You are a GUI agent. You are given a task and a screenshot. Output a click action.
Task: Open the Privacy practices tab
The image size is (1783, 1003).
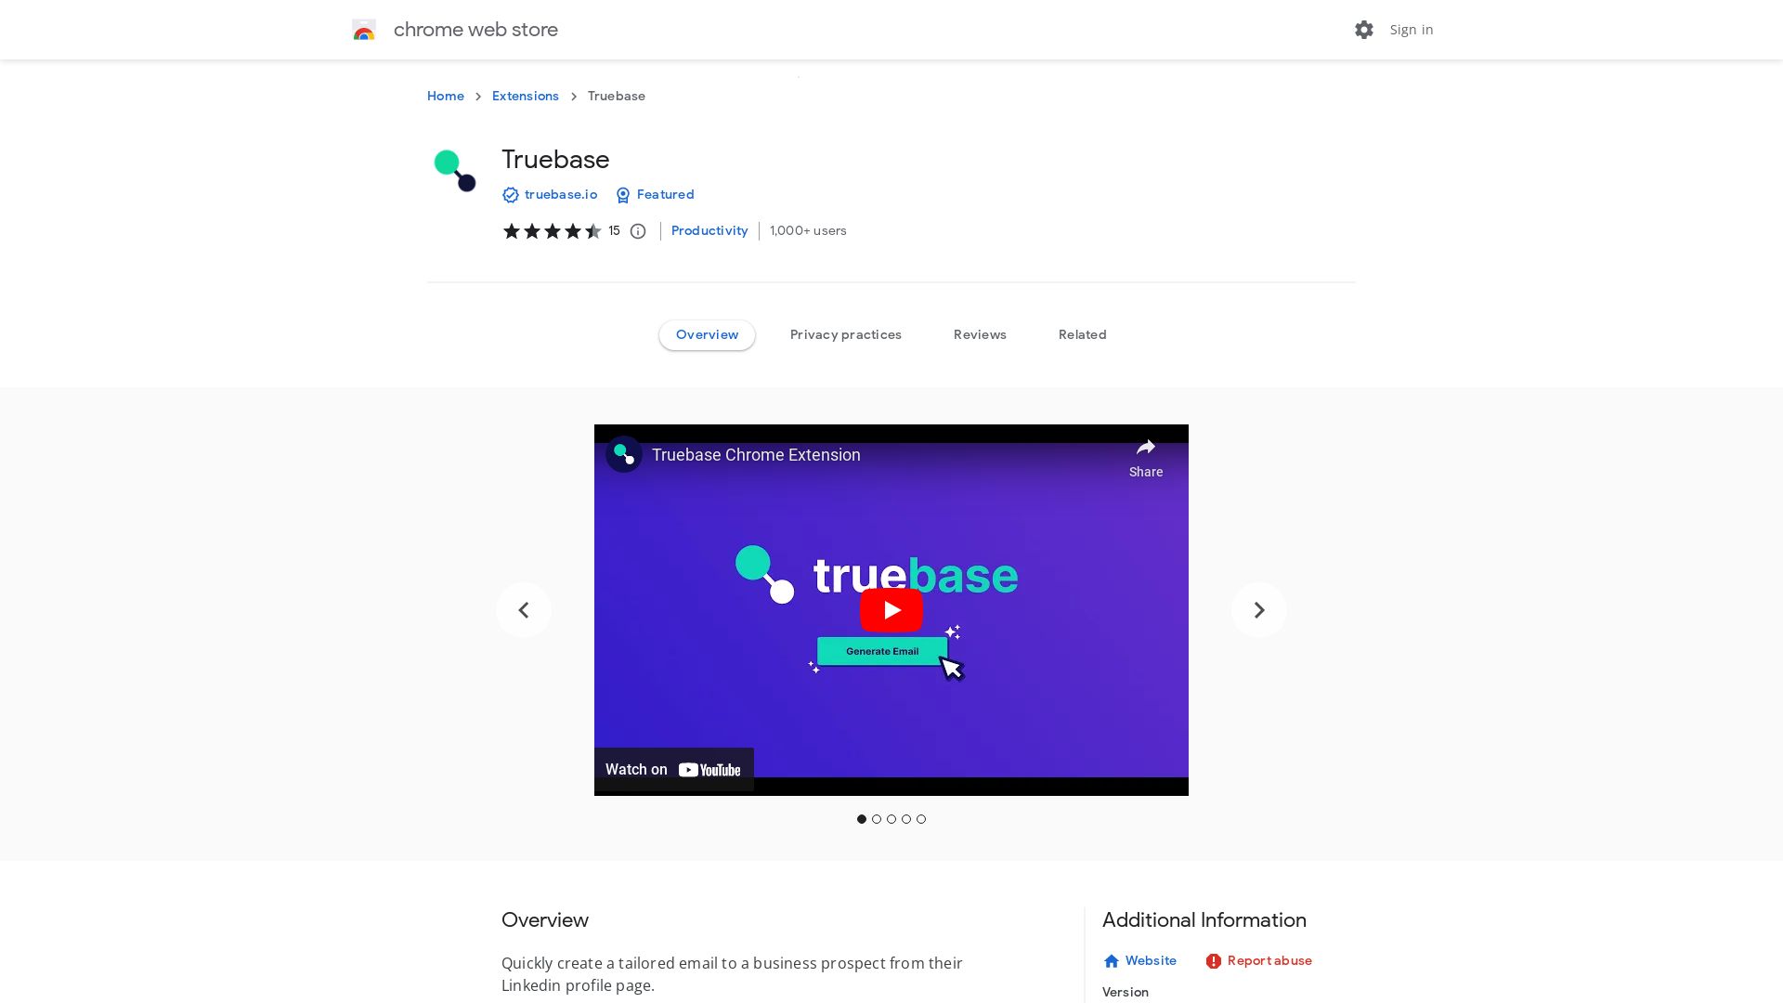845,335
